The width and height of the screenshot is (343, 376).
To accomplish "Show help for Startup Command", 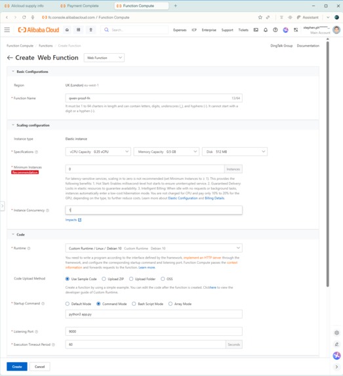I will click(43, 303).
